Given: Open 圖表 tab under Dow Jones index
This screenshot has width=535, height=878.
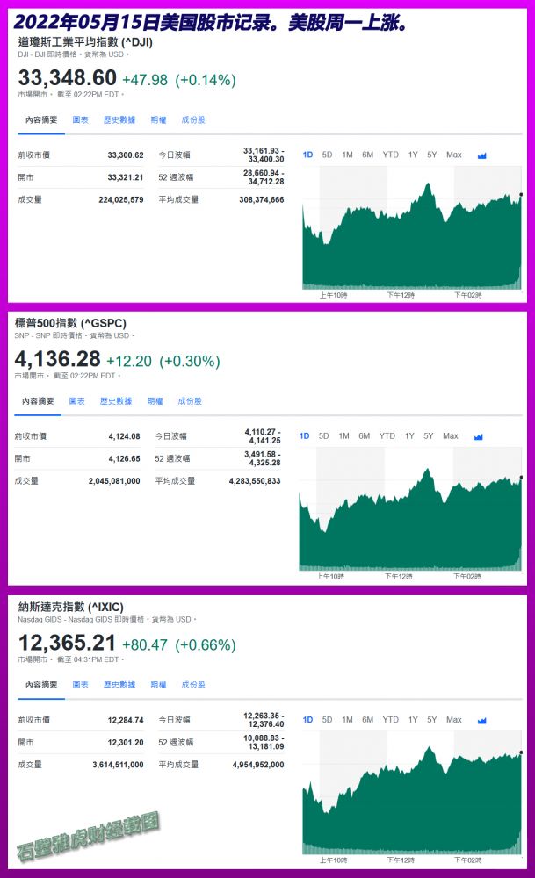Looking at the screenshot, I should click(x=80, y=119).
